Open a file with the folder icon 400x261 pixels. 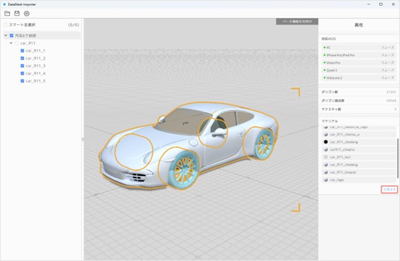click(x=7, y=14)
